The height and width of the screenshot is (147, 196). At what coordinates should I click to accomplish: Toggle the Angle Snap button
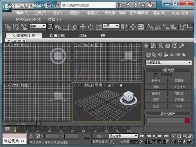point(158,27)
